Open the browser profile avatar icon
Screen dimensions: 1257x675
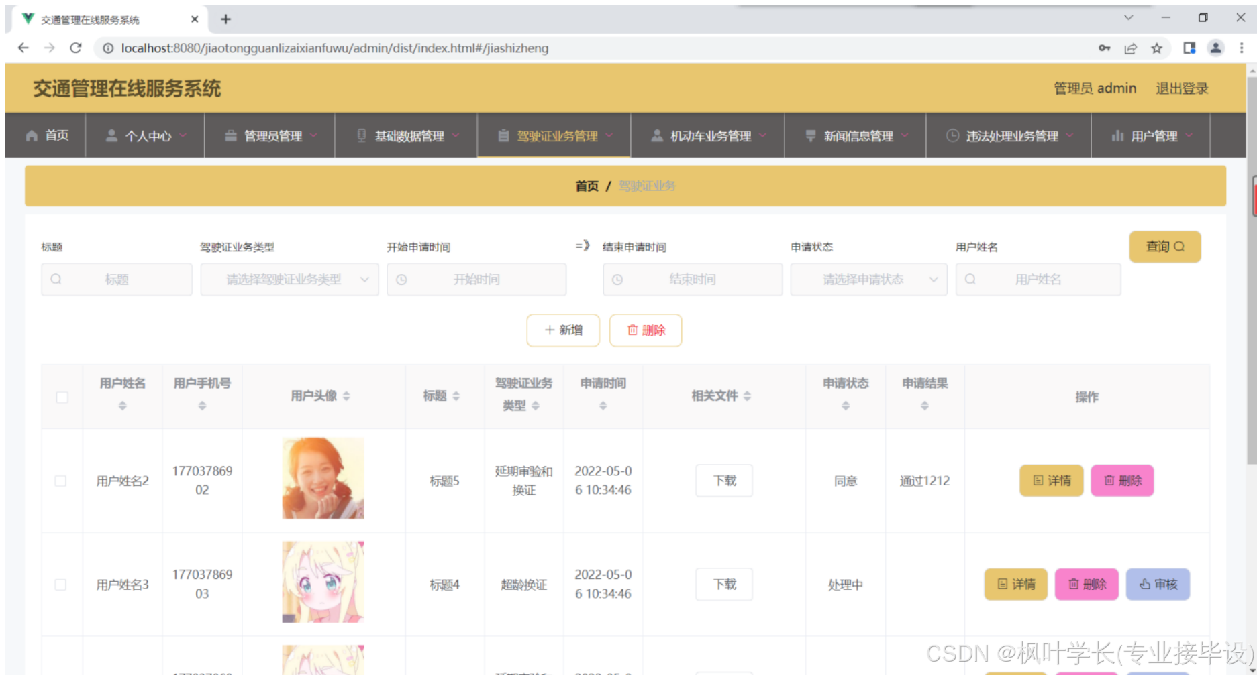tap(1215, 48)
